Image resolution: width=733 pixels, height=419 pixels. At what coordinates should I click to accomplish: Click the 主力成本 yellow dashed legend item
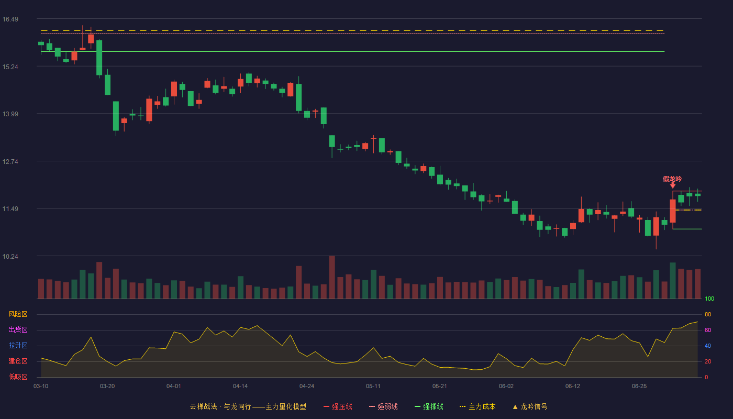pos(477,406)
